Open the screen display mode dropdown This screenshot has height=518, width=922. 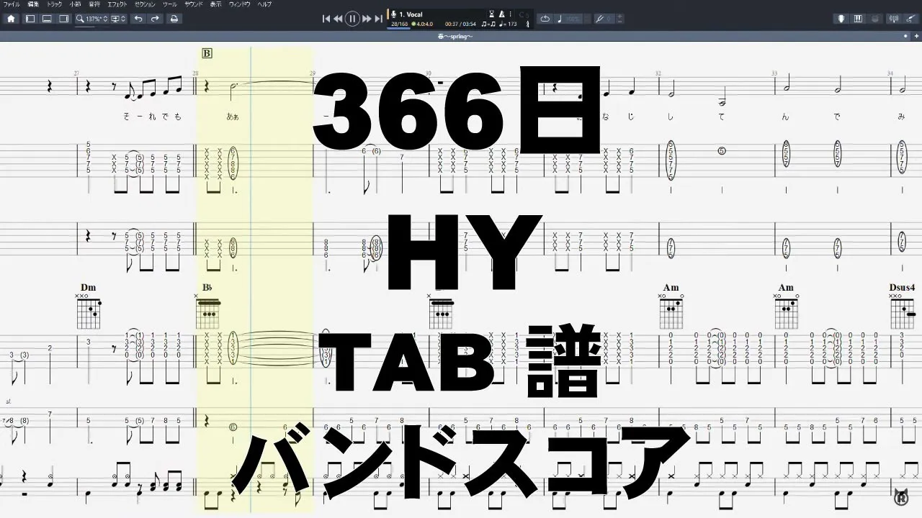tap(119, 19)
